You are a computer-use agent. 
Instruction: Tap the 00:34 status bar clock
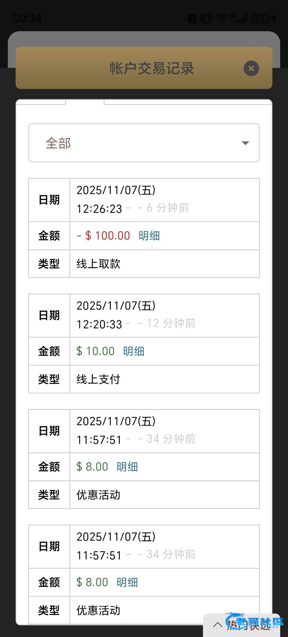pyautogui.click(x=27, y=19)
